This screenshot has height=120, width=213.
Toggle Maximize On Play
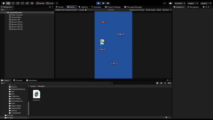[137, 10]
